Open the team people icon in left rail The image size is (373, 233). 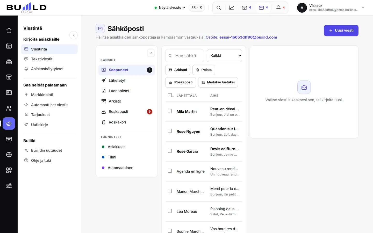pos(9,108)
